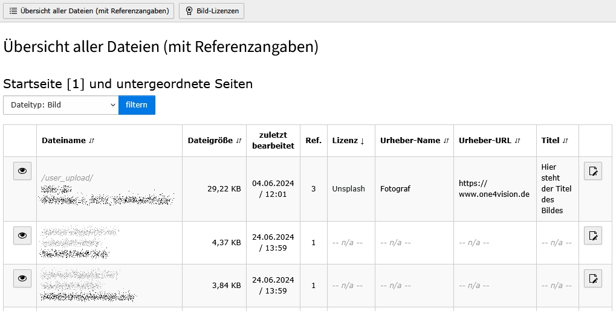Toggle preview eye for the 29,22 KB file

click(x=22, y=172)
